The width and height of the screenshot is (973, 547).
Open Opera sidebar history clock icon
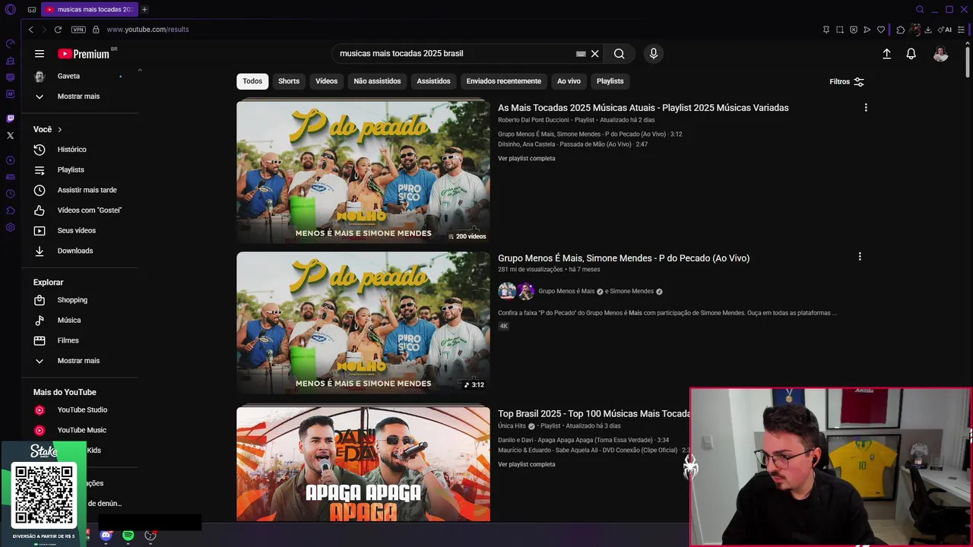pos(11,194)
